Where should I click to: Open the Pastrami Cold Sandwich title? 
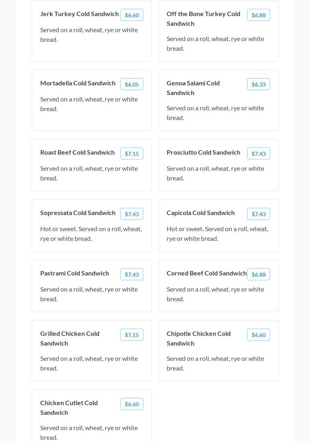(x=74, y=273)
